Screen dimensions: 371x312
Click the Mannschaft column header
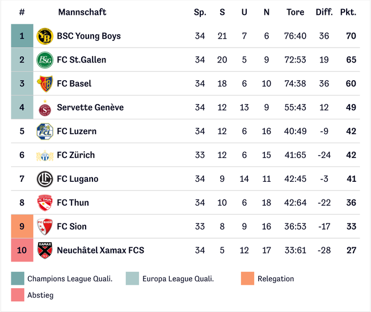click(82, 12)
